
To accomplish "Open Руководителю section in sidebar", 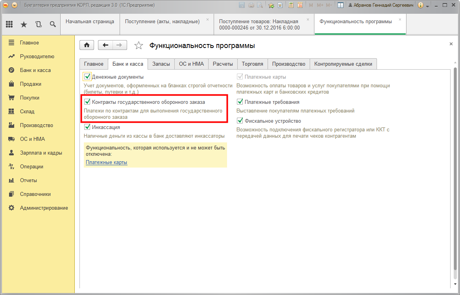I will tap(37, 56).
